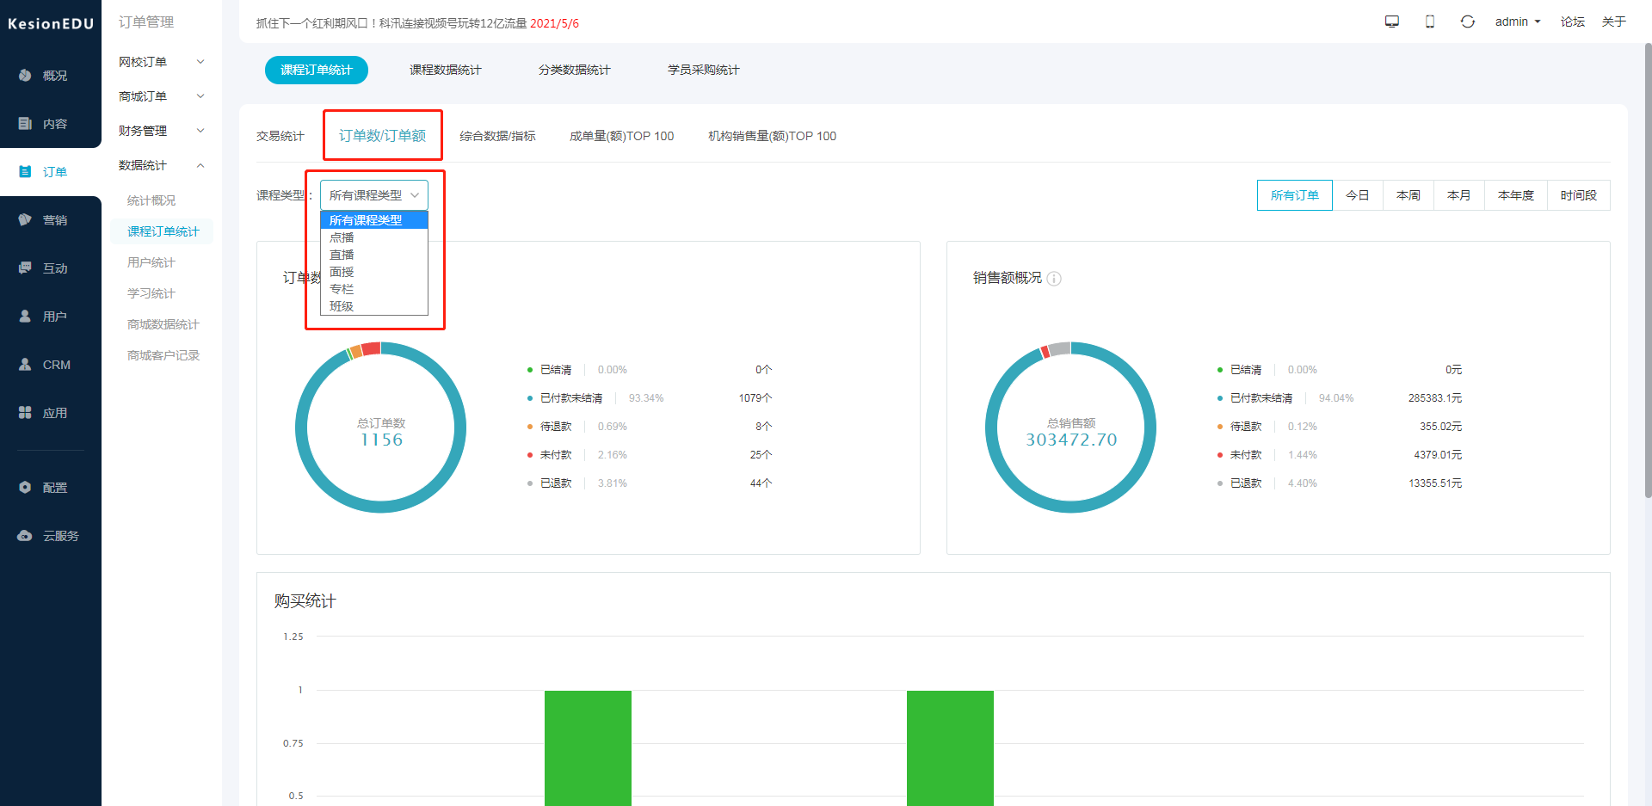The image size is (1652, 806).
Task: Filter orders by 时间段
Action: [x=1579, y=195]
